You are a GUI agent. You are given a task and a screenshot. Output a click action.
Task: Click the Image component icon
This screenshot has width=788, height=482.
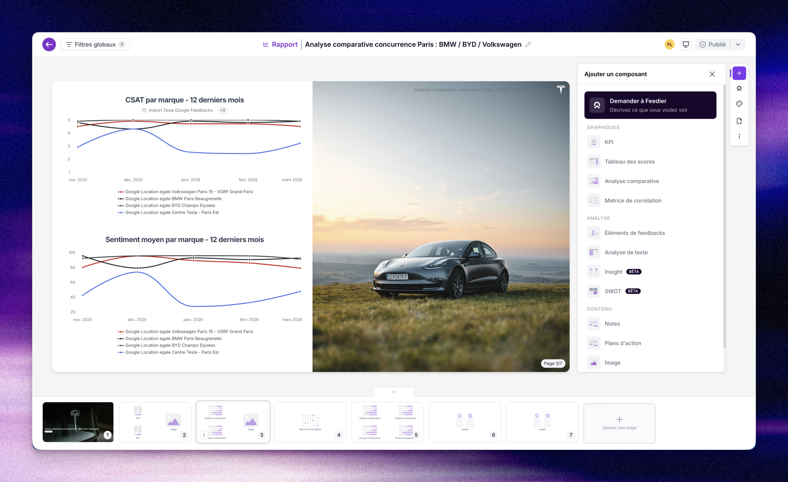pos(593,363)
